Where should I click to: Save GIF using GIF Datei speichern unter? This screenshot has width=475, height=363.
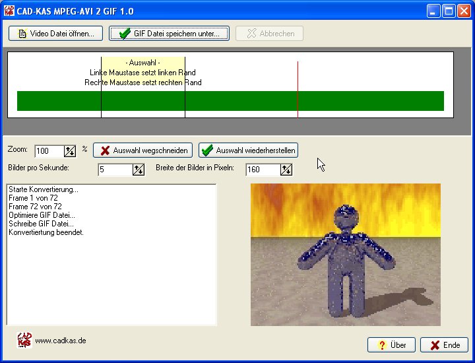click(x=169, y=33)
